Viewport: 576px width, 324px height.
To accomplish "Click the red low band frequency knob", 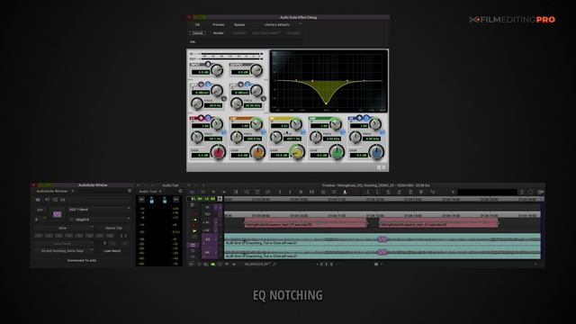I will click(x=196, y=138).
